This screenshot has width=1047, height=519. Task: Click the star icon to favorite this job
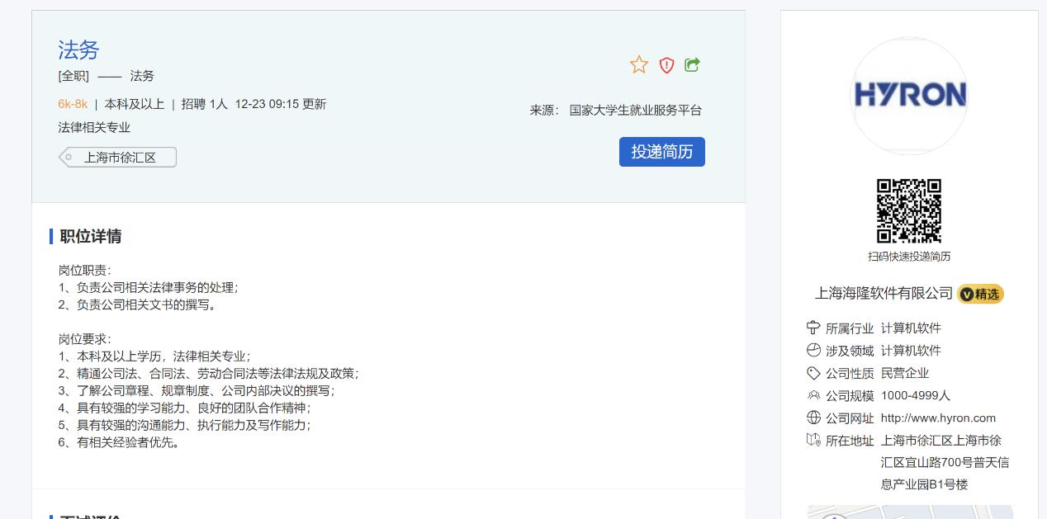click(x=638, y=64)
